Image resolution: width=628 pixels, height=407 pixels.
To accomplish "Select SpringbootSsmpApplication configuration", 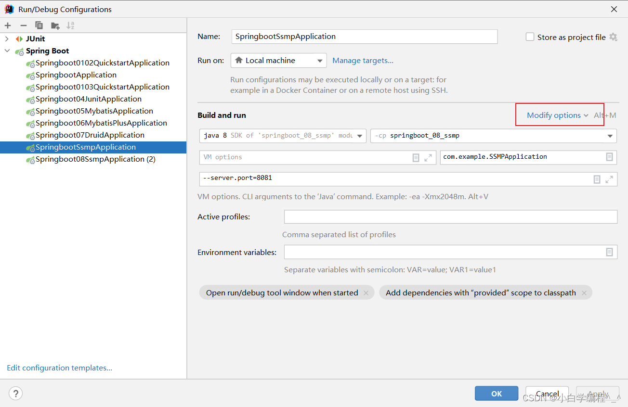I will (93, 147).
